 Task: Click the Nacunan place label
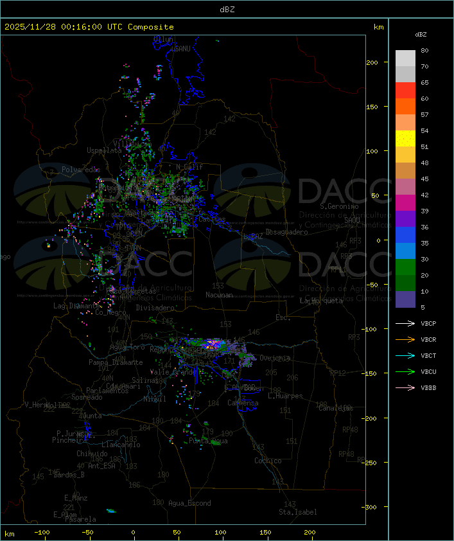(219, 295)
